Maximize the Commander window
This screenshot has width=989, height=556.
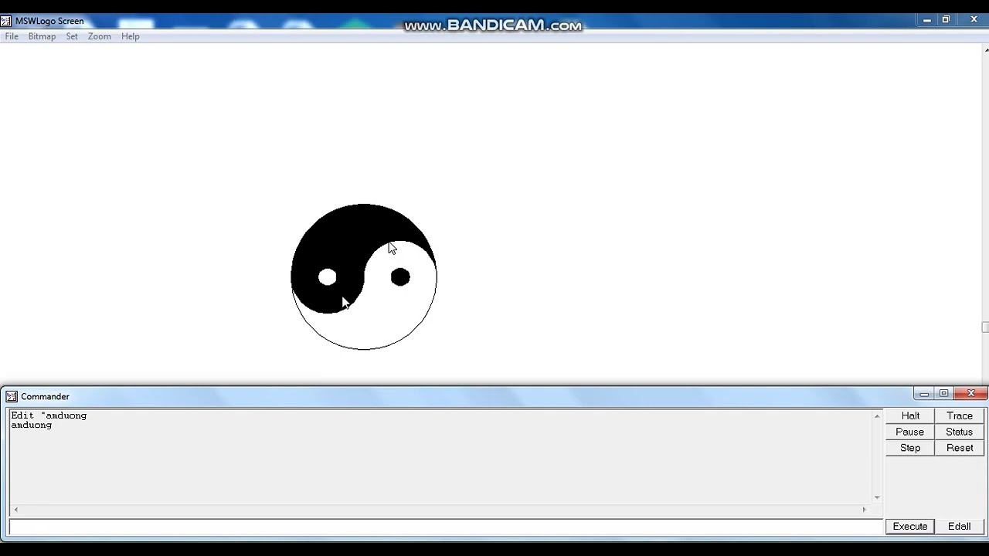(x=943, y=394)
